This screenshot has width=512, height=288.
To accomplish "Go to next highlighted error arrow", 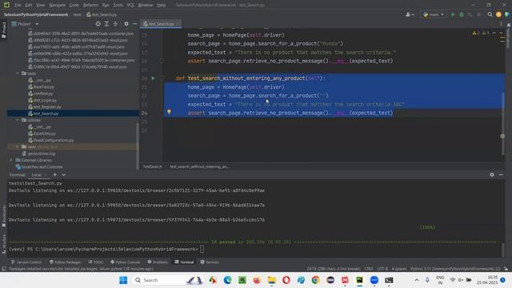I will (501, 33).
